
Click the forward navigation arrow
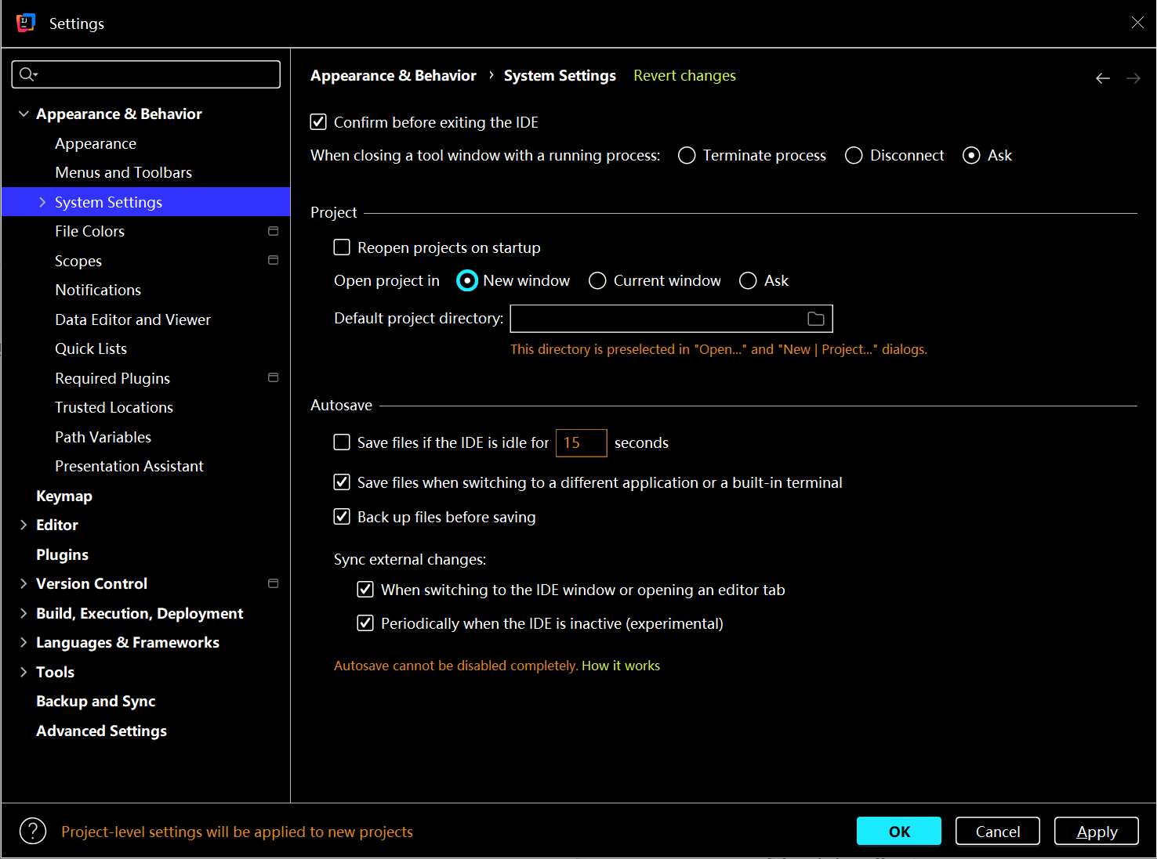pos(1133,78)
